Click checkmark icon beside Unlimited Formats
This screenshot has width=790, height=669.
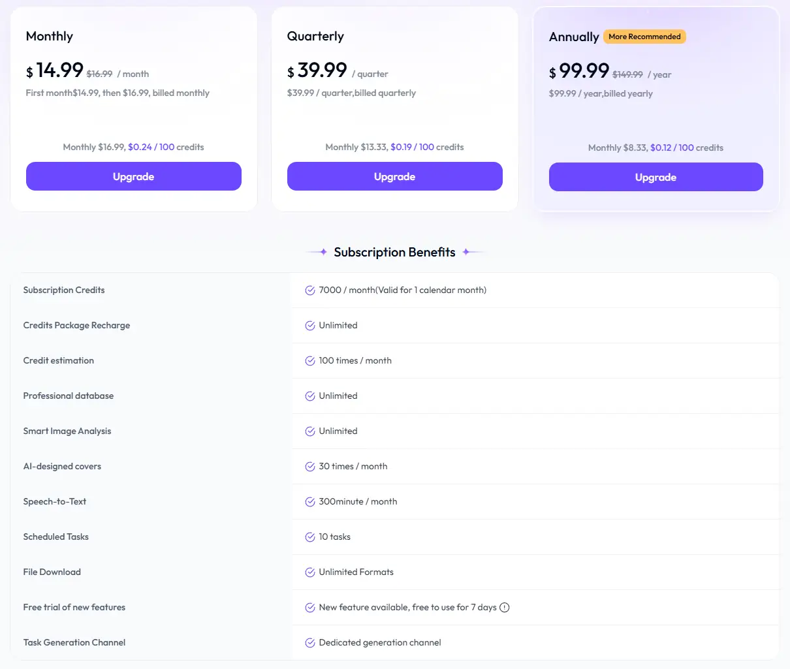310,572
